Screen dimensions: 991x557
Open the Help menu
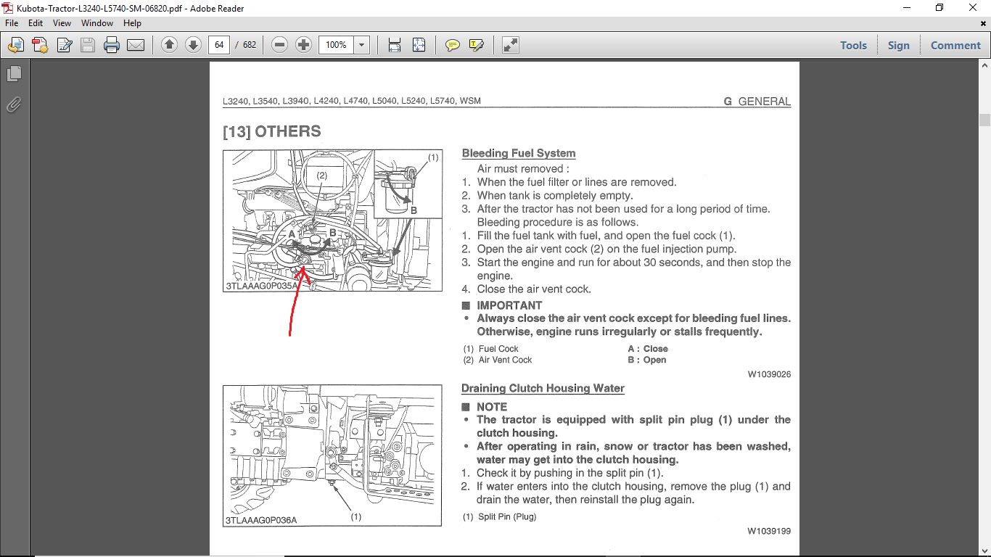(x=132, y=23)
